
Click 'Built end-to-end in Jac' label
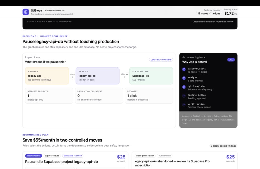[55, 10]
